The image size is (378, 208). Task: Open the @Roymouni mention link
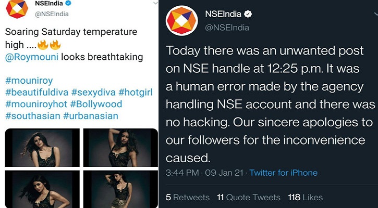(x=32, y=57)
